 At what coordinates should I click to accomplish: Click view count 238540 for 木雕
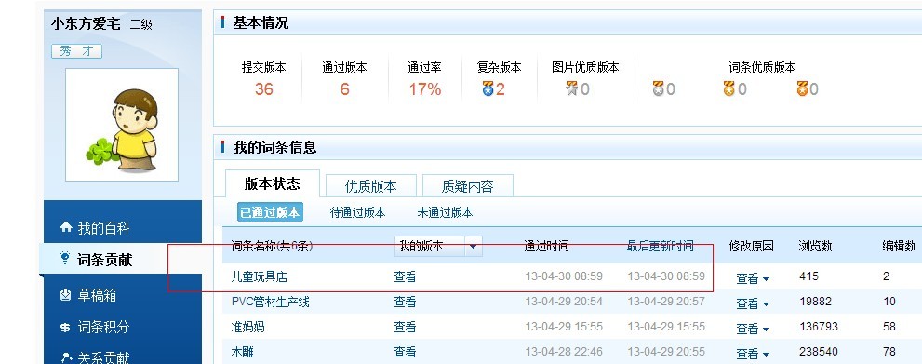[x=819, y=352]
